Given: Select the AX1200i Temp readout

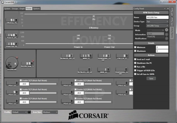Looking at the screenshot, I should 27,63.
